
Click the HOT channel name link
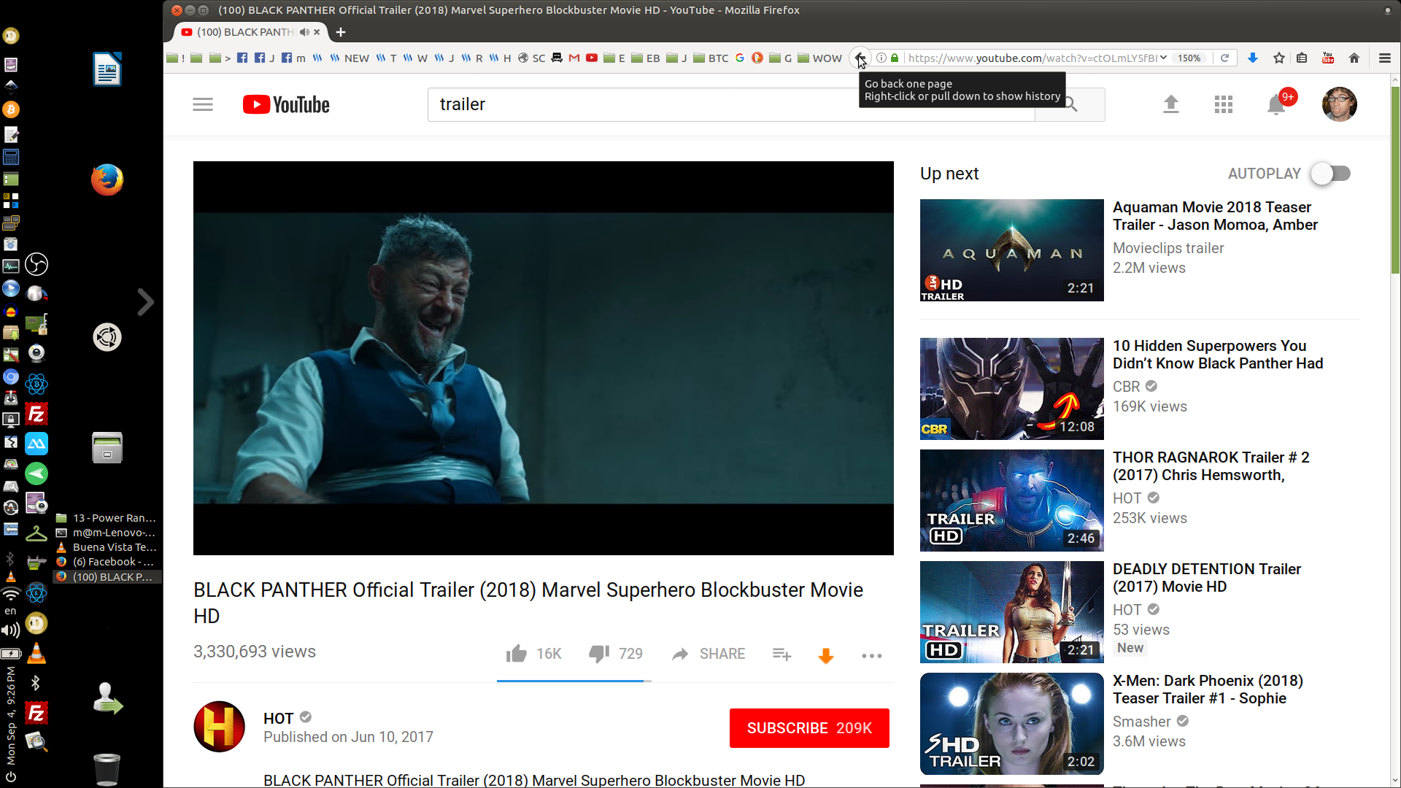pos(278,719)
